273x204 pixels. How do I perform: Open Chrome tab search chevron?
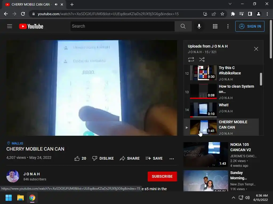point(230,4)
